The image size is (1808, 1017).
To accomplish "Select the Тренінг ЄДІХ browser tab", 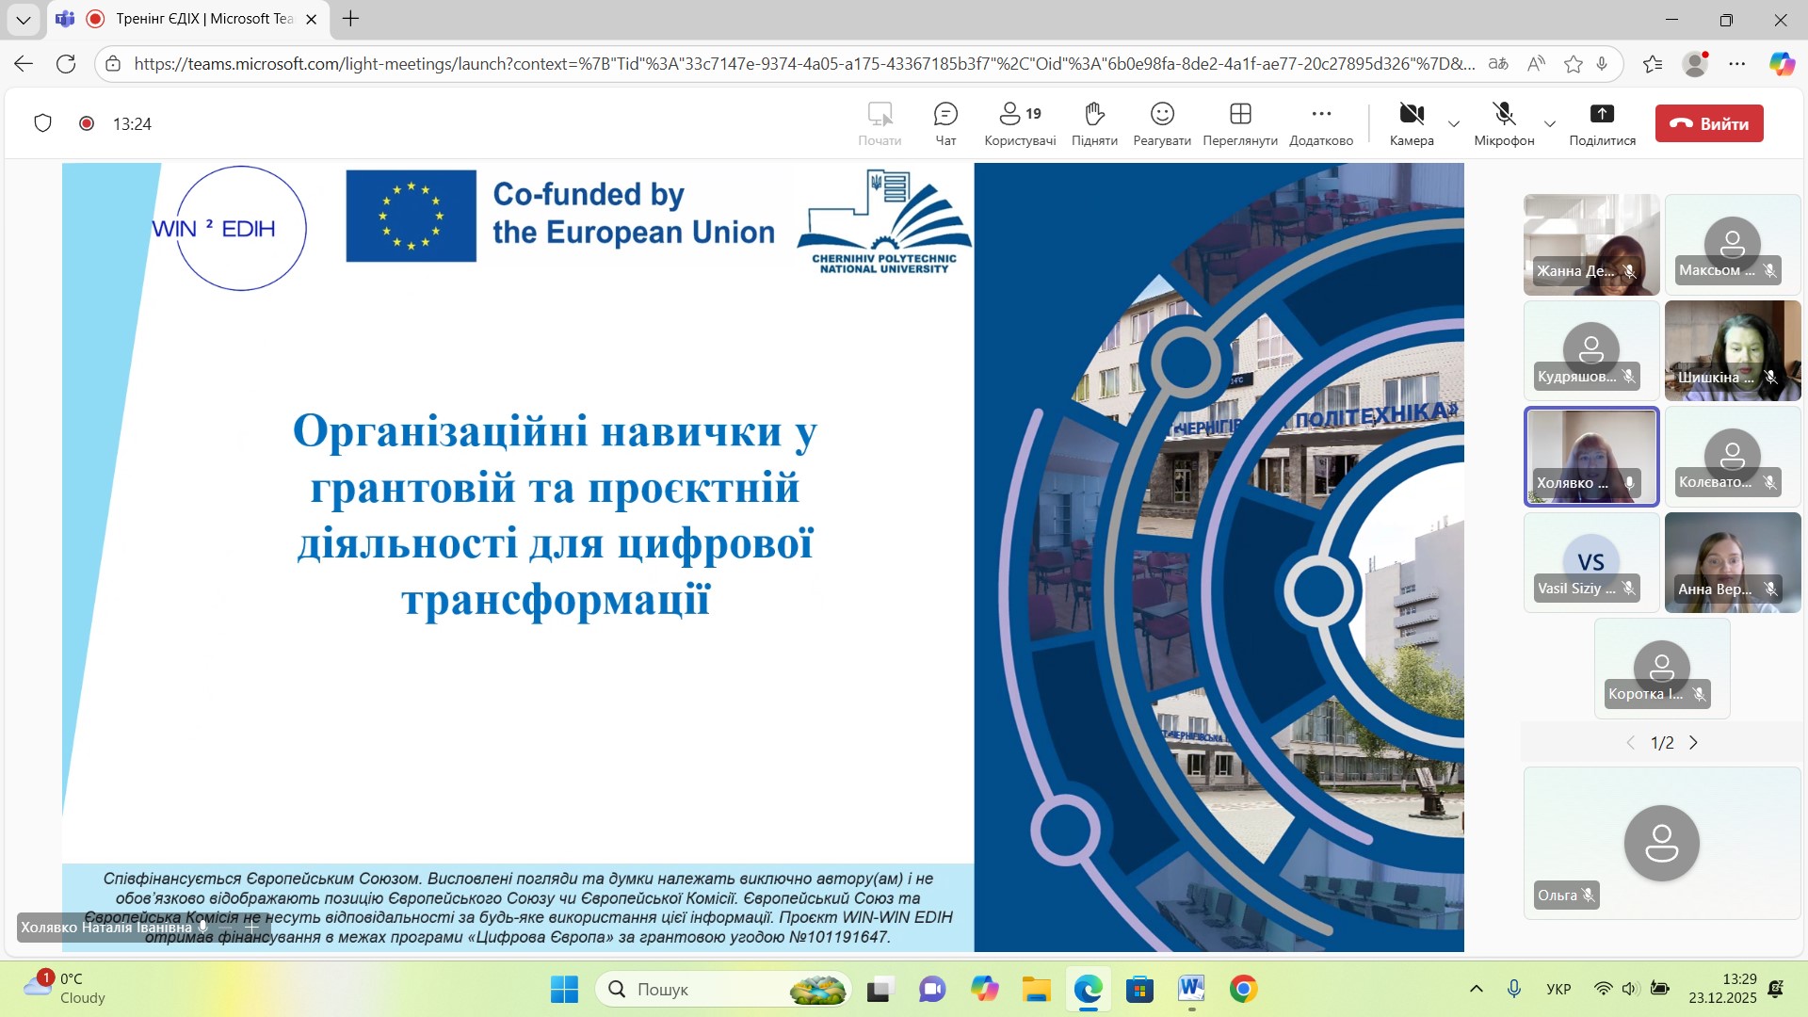I will 202,19.
